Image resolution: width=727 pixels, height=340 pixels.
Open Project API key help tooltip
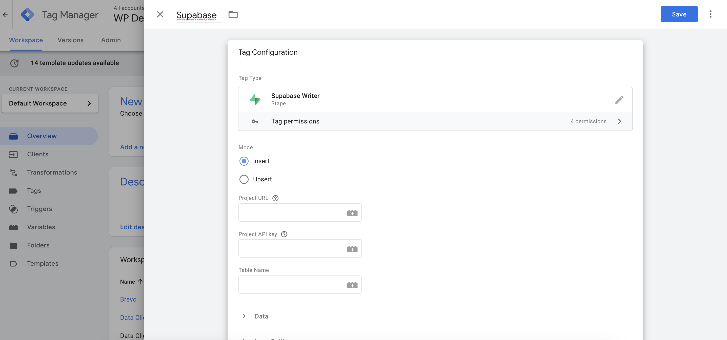coord(284,234)
